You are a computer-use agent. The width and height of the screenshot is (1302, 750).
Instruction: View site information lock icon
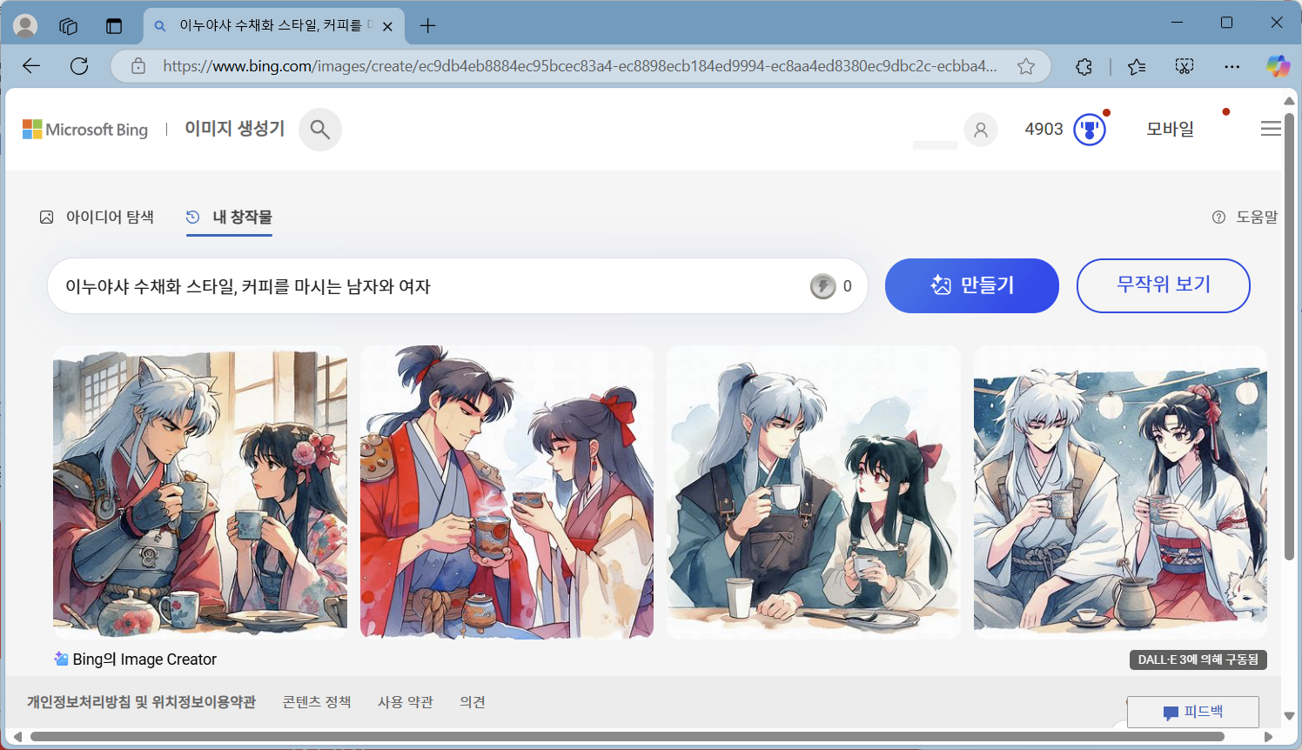(x=138, y=66)
